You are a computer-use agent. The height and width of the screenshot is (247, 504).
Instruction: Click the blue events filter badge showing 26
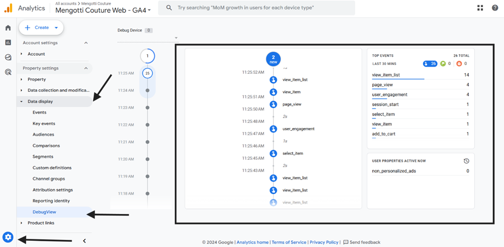click(x=430, y=63)
